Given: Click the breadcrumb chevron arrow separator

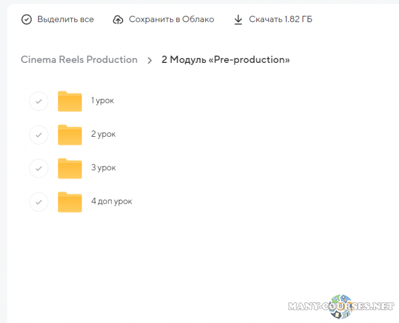Looking at the screenshot, I should coord(150,60).
